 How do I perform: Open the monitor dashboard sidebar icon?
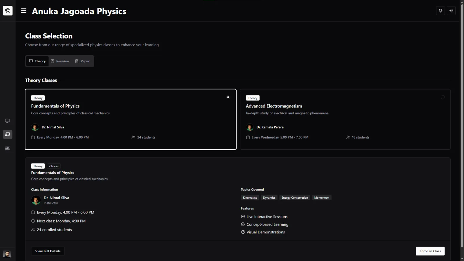pyautogui.click(x=7, y=121)
